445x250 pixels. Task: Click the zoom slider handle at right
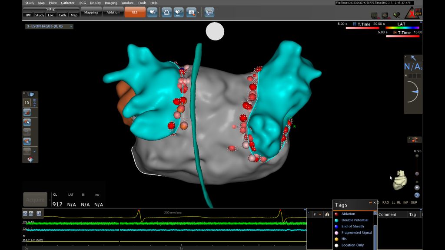[x=417, y=174]
